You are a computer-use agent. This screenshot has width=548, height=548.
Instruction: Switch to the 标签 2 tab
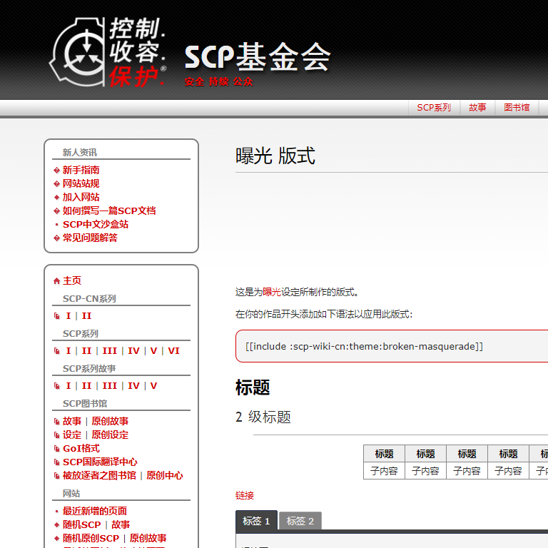coord(300,521)
